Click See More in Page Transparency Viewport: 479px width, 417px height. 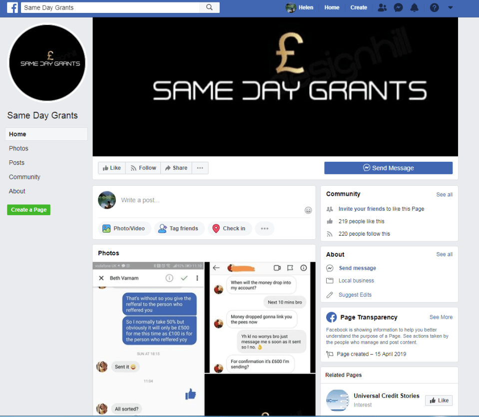[x=441, y=317]
